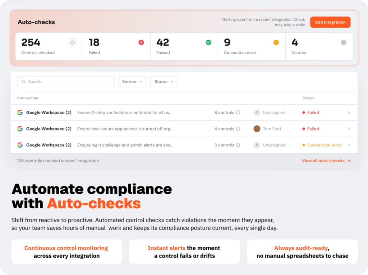Focus the Search input field
This screenshot has height=275, width=368.
tap(66, 81)
